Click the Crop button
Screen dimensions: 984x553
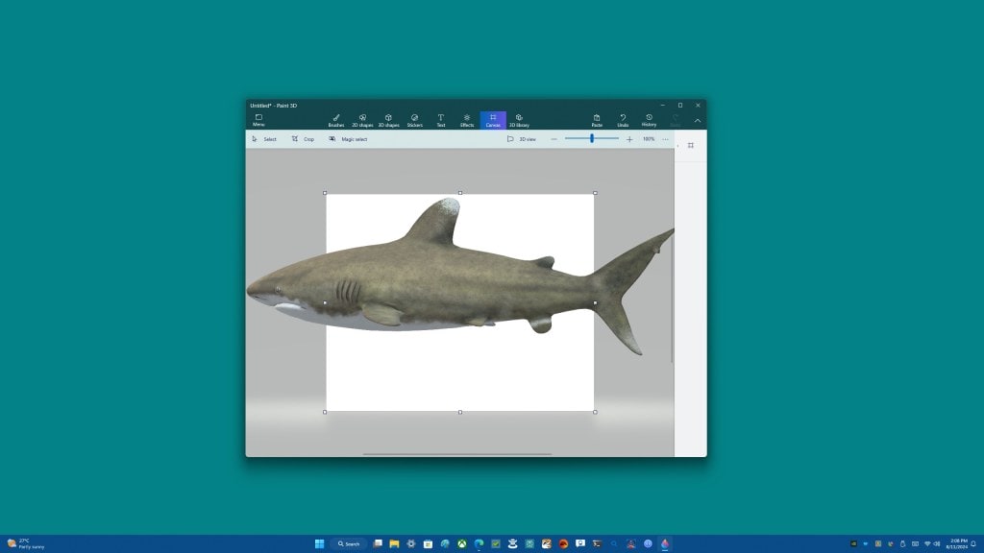coord(304,139)
